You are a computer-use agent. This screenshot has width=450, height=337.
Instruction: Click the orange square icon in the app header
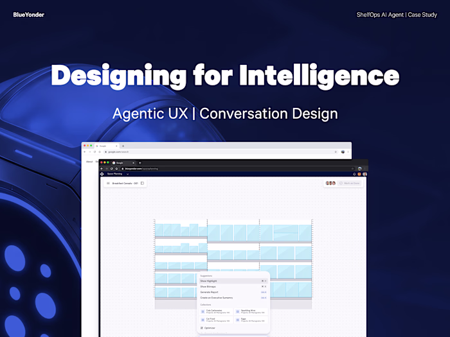(x=359, y=174)
